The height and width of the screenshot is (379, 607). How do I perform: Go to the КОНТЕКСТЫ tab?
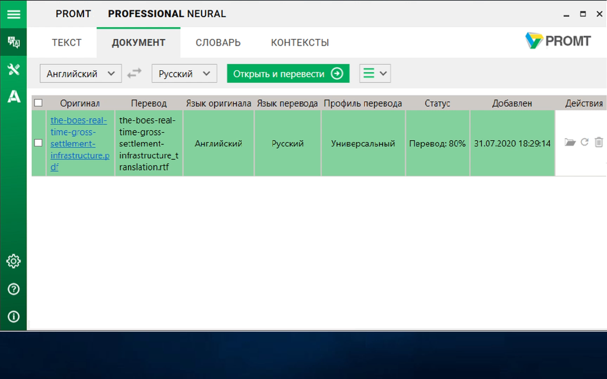[300, 42]
